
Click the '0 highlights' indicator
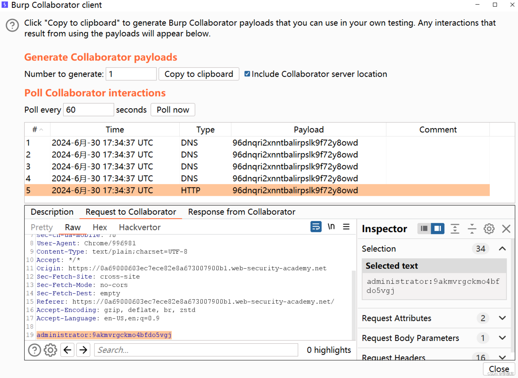click(x=329, y=350)
